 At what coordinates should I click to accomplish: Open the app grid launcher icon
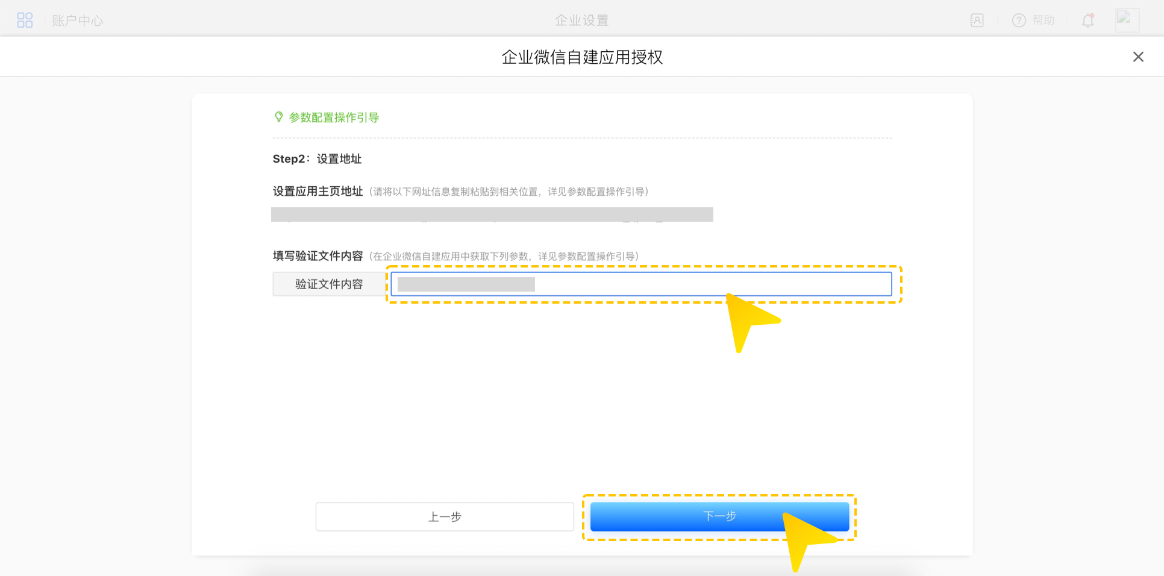click(25, 20)
